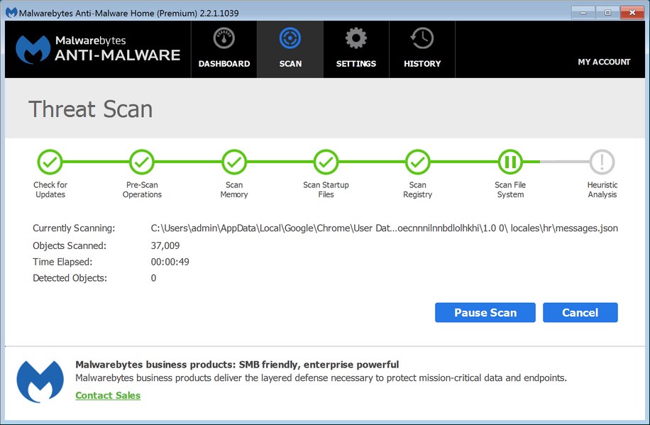This screenshot has height=425, width=650.
Task: Follow the Contact Sales link
Action: click(x=108, y=396)
